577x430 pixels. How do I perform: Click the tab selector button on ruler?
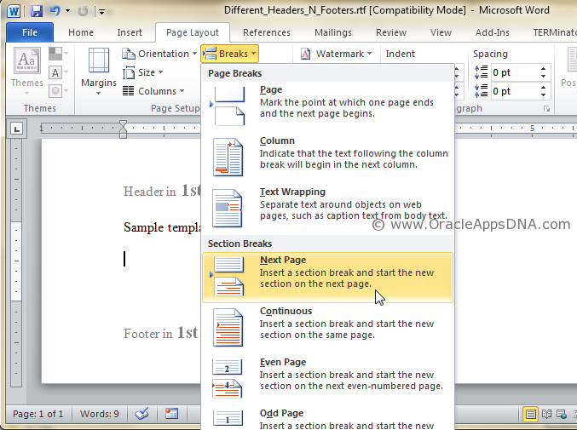point(16,129)
